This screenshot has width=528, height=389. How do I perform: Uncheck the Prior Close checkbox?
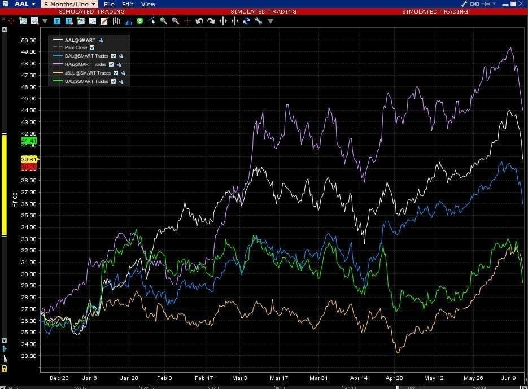coord(92,48)
